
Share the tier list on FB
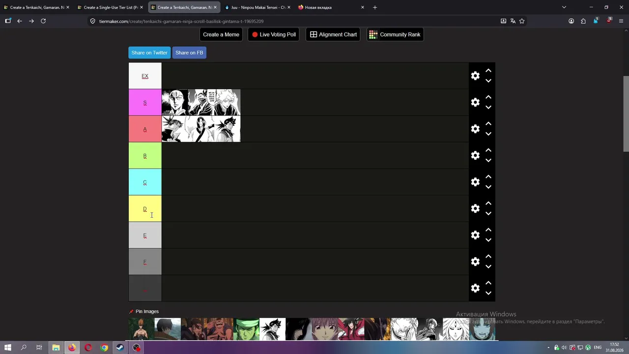coord(189,53)
